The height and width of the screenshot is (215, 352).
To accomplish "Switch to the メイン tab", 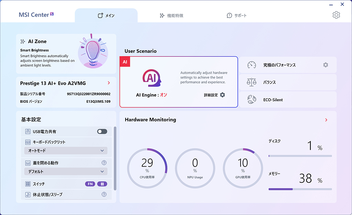I will [106, 15].
